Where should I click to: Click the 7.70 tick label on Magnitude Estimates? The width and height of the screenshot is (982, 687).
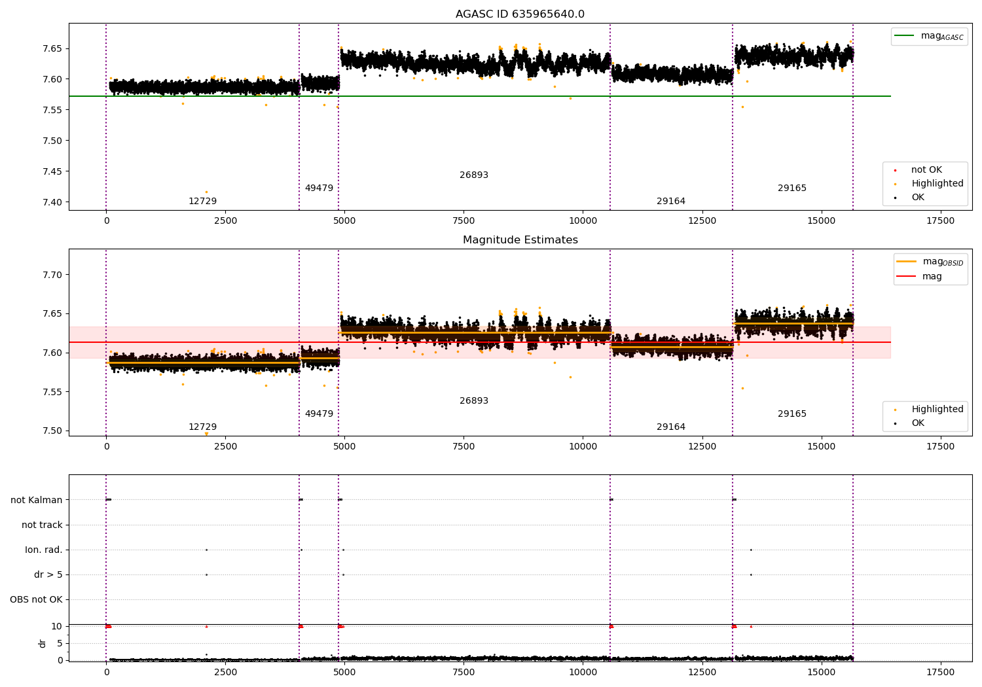(52, 275)
